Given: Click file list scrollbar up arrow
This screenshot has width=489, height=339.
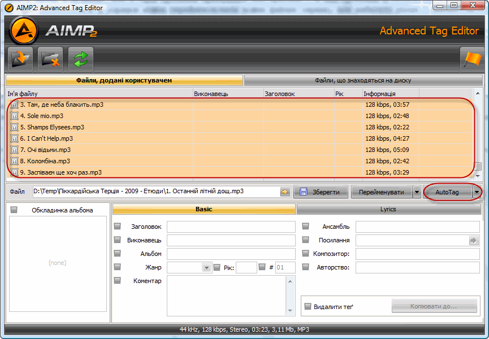Looking at the screenshot, I should tap(478, 93).
